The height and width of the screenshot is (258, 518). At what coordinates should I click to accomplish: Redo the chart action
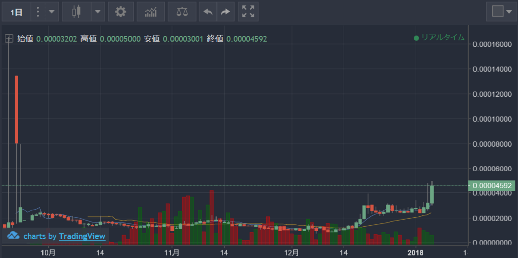[225, 12]
